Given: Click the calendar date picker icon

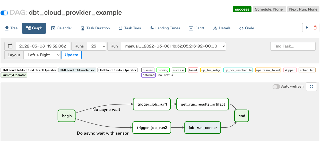Looking at the screenshot, I should (10, 46).
